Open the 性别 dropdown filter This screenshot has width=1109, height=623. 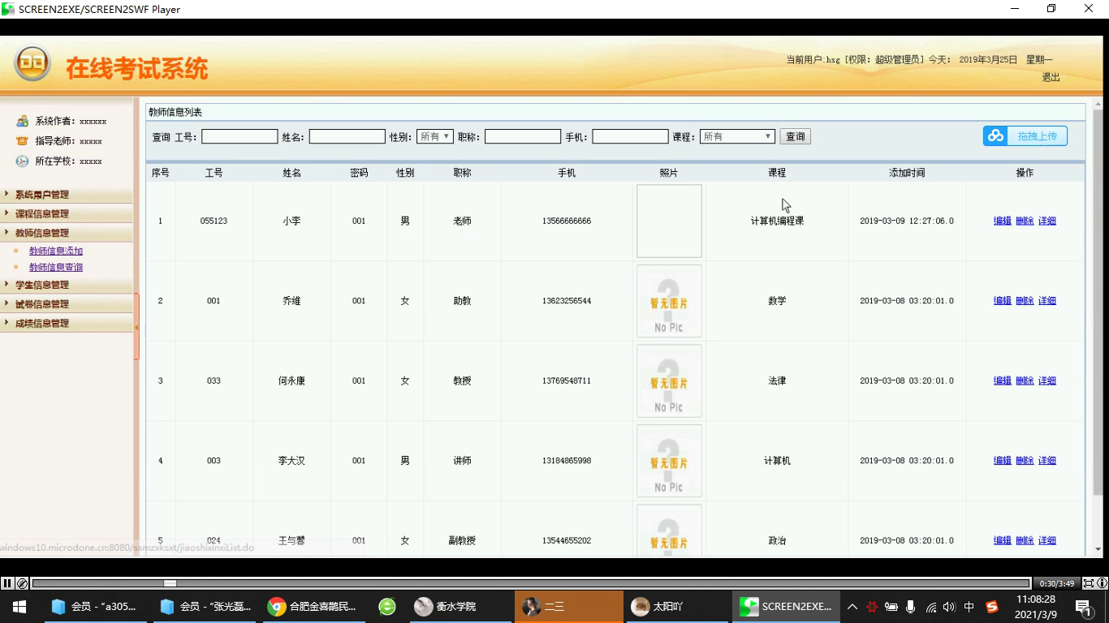[x=434, y=136]
